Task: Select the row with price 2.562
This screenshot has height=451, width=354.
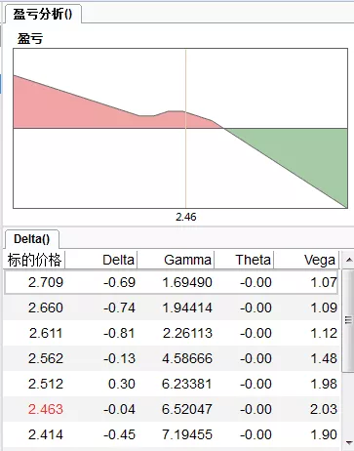Action: [x=172, y=358]
